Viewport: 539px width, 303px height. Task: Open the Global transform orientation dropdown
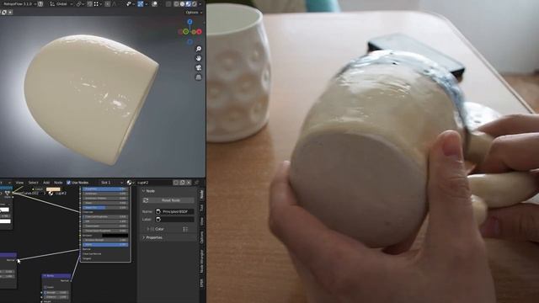(61, 4)
